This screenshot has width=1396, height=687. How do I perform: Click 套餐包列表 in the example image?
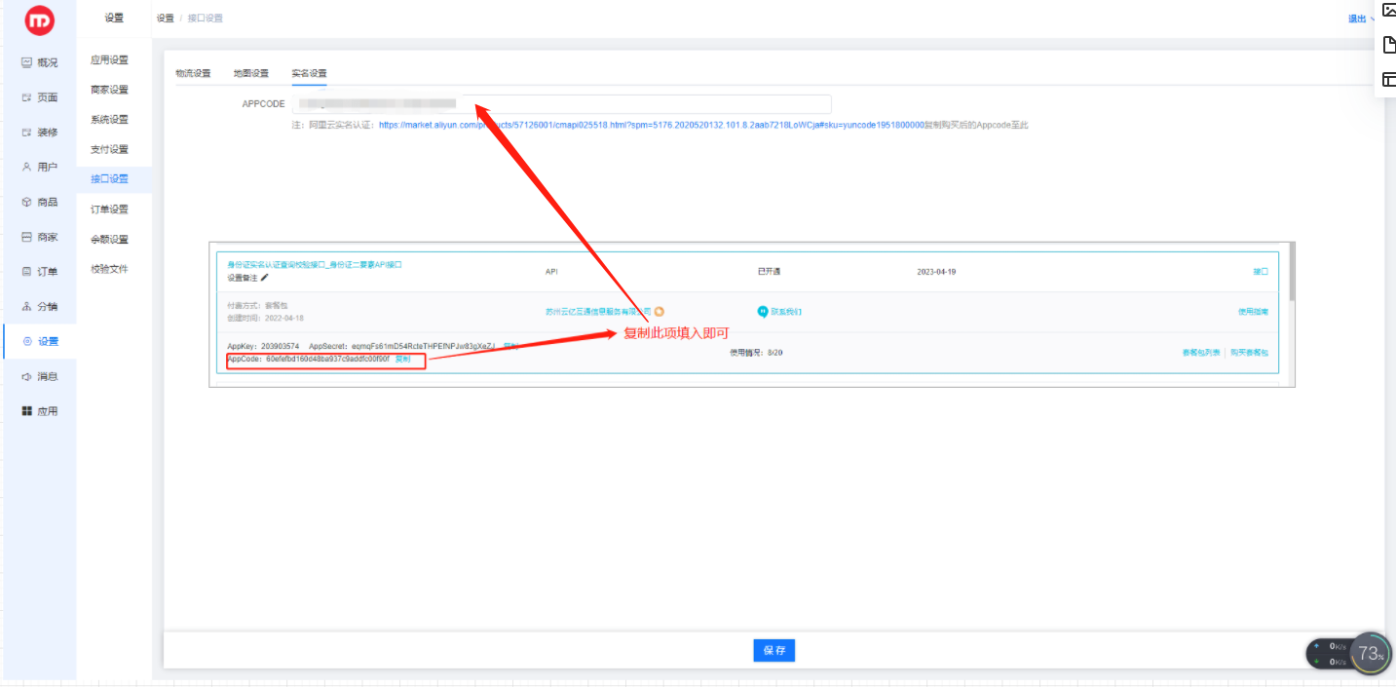click(x=1201, y=353)
